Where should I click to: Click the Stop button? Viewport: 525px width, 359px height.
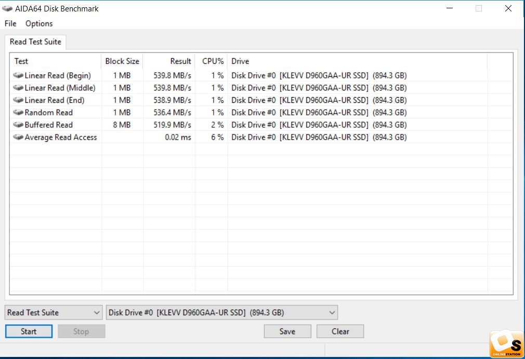[82, 331]
